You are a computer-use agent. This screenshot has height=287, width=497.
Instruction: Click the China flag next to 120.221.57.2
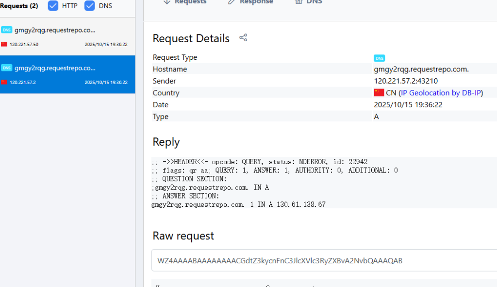[4, 82]
